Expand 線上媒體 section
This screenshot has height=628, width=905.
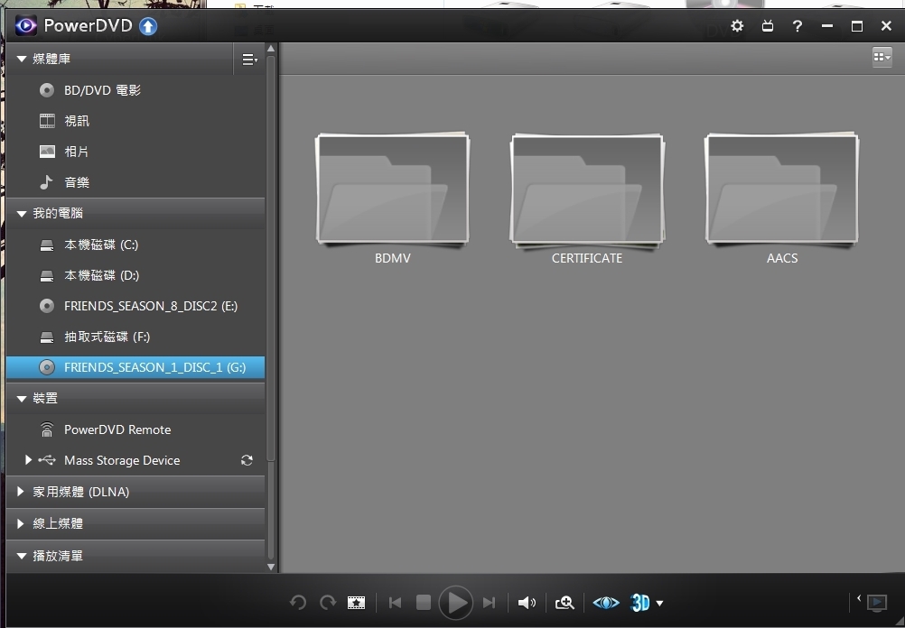point(21,523)
